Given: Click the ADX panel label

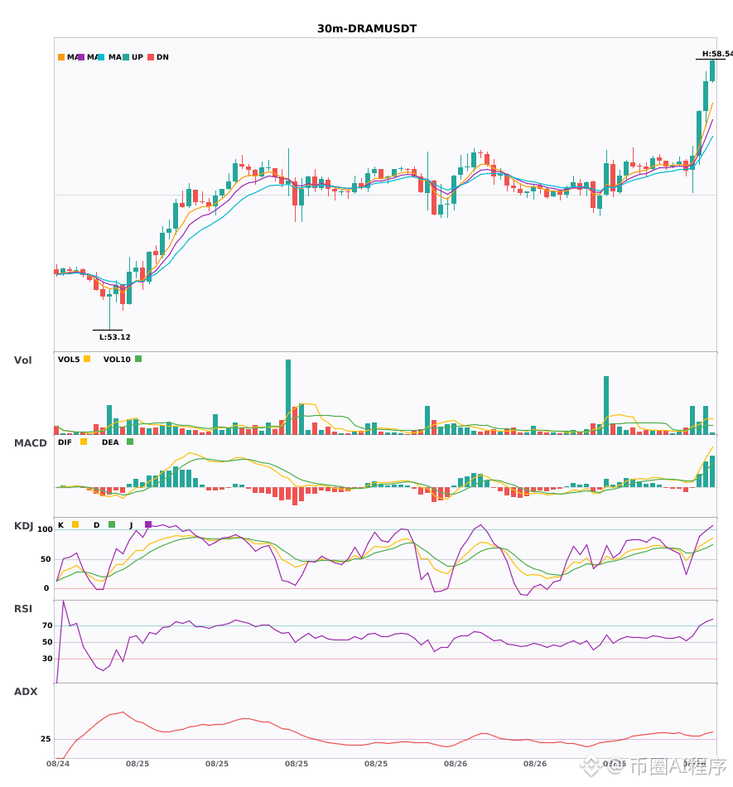Looking at the screenshot, I should click(x=26, y=692).
